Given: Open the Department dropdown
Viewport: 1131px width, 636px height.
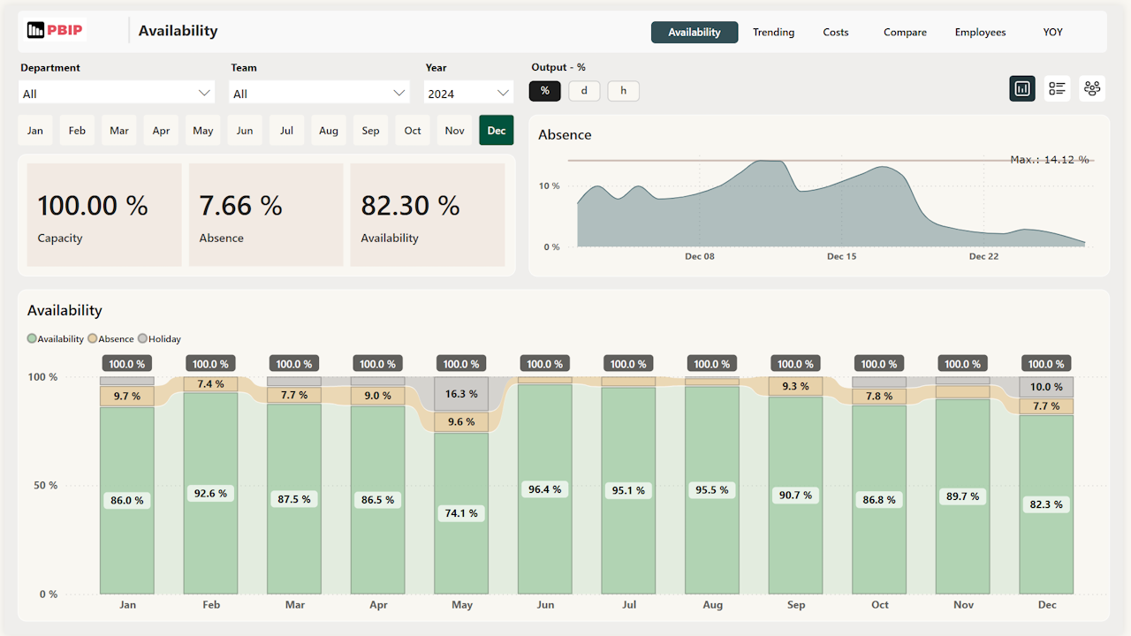Looking at the screenshot, I should [x=116, y=92].
